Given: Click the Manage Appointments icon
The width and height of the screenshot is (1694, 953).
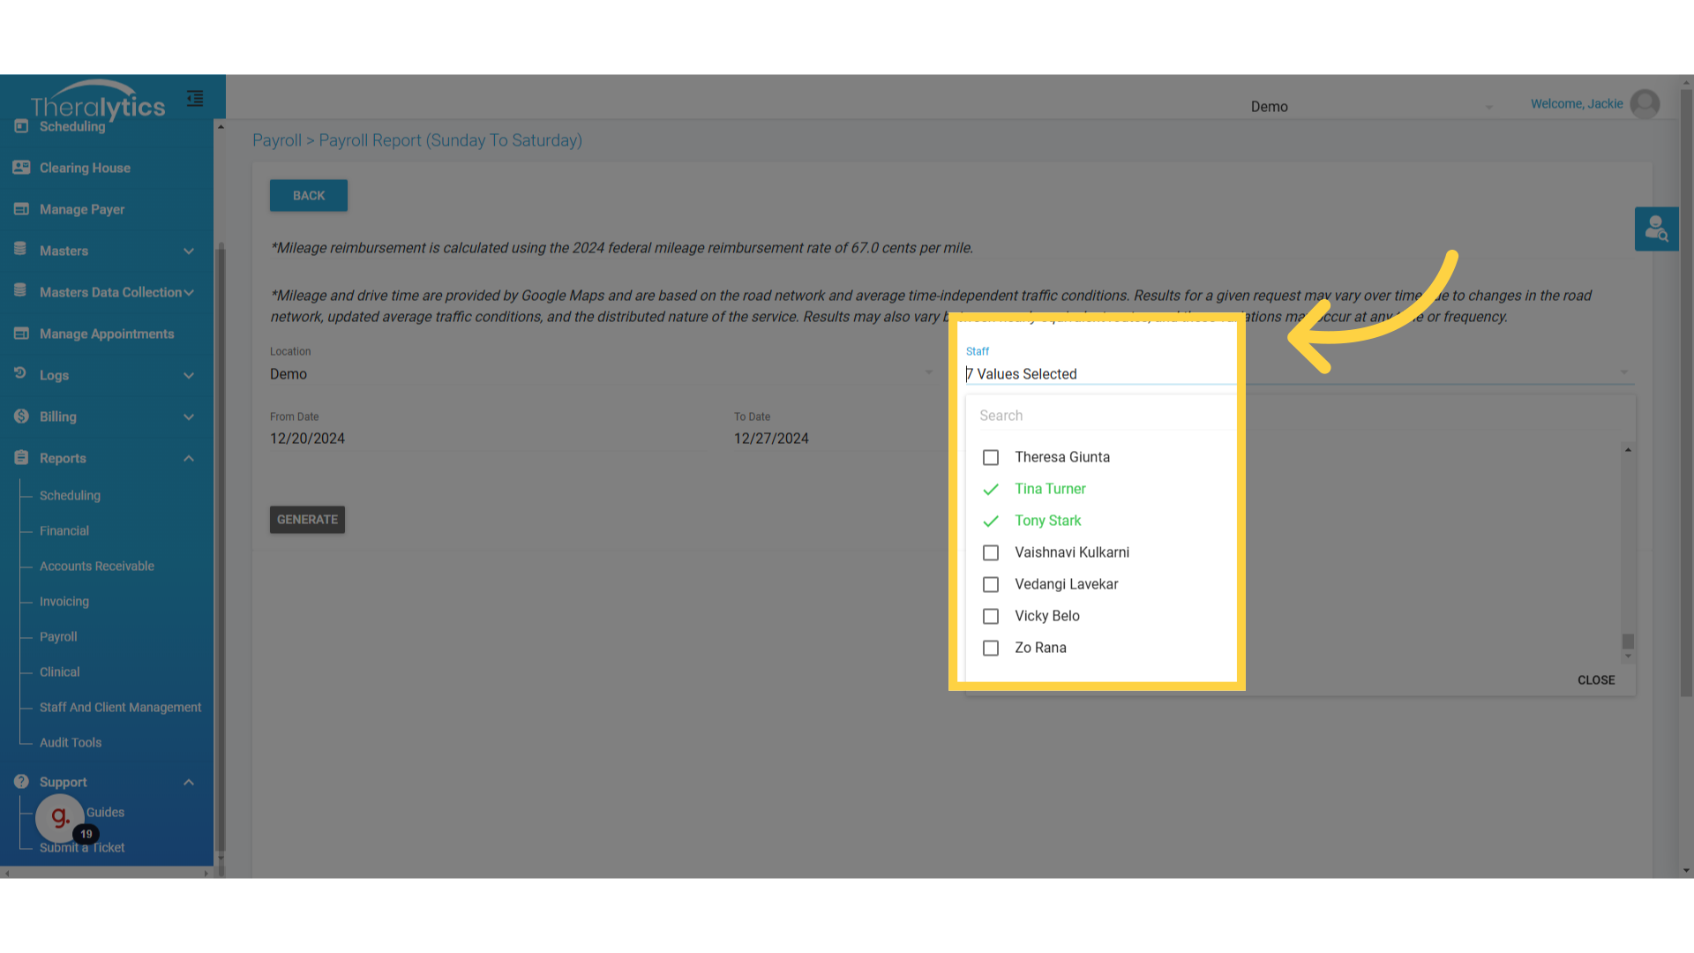Looking at the screenshot, I should click(x=21, y=334).
